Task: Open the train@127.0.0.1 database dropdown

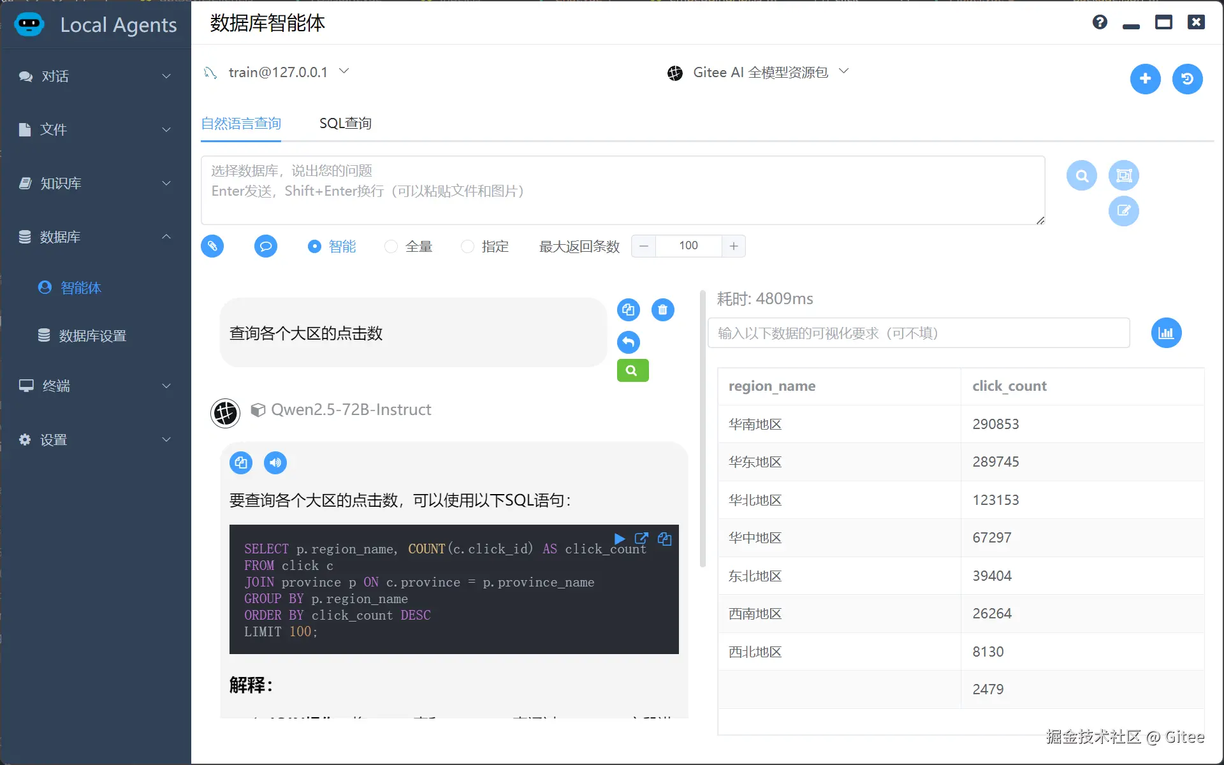Action: (277, 72)
